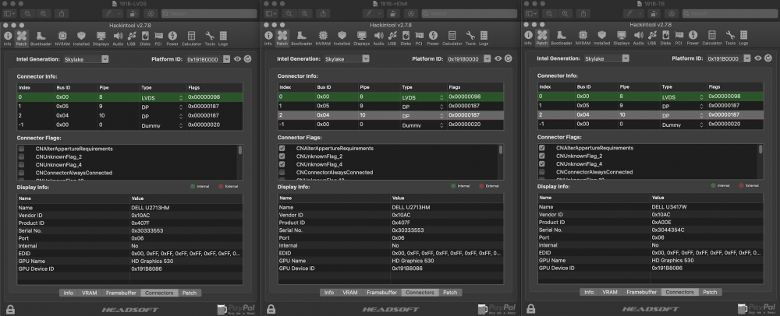Screen dimensions: 780x316
Task: Click the refresh icon beside Platform ID in left window
Action: [248, 59]
